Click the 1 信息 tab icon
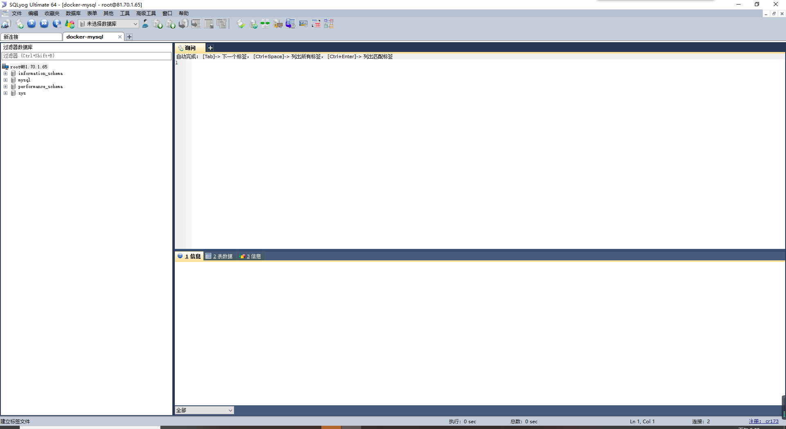 [x=180, y=256]
